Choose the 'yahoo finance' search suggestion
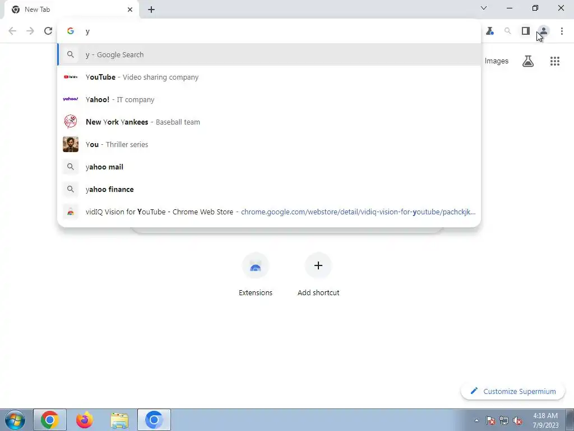The height and width of the screenshot is (431, 574). coord(269,189)
